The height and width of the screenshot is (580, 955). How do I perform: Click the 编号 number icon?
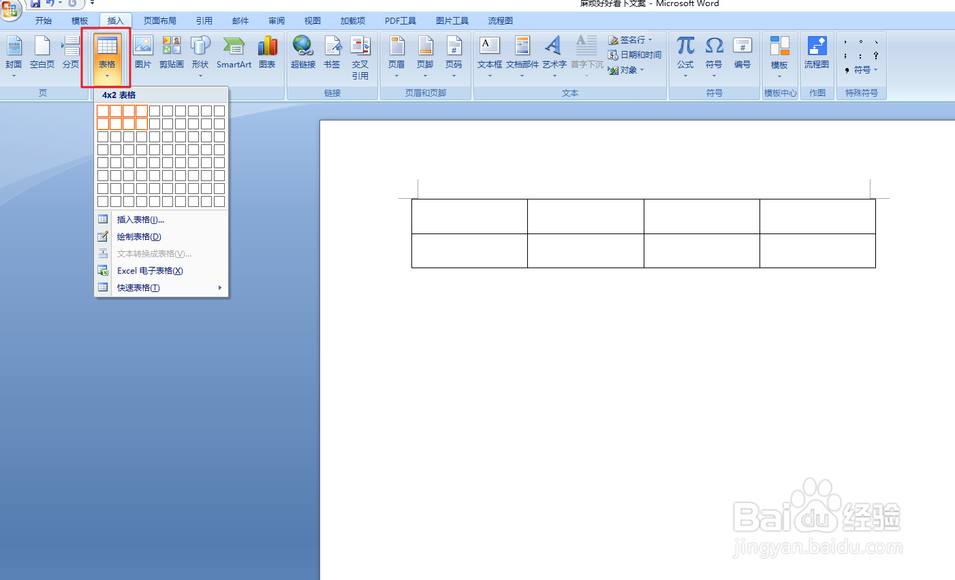(x=742, y=46)
